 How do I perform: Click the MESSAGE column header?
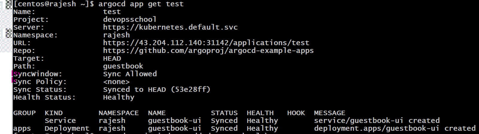[x=330, y=113]
